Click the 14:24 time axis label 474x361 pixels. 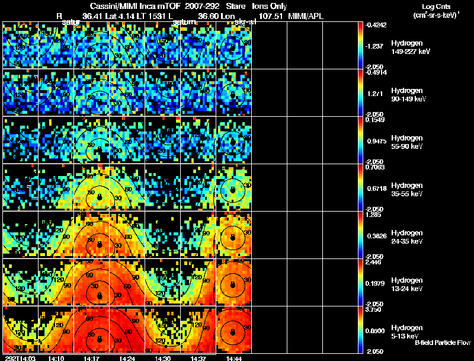(x=127, y=358)
